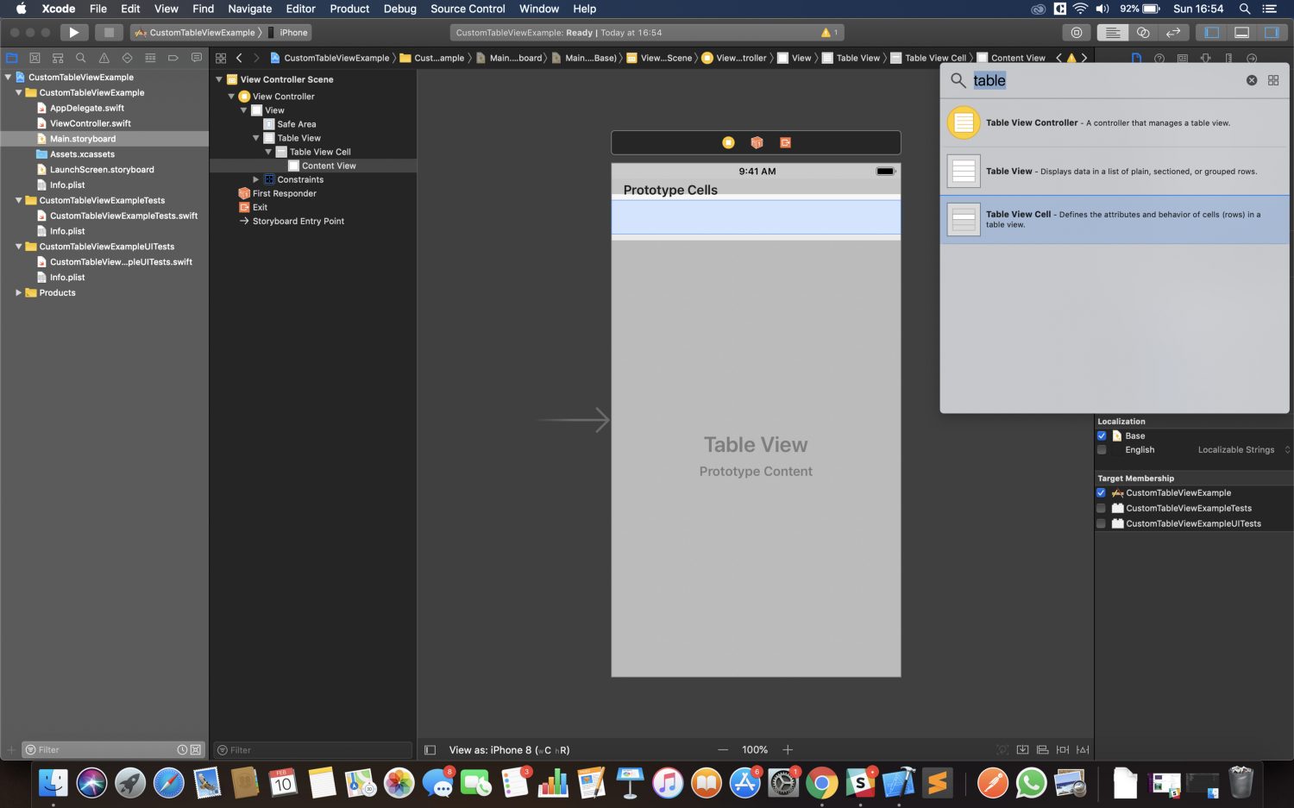This screenshot has width=1294, height=808.
Task: Show the Assistant editor
Action: pos(1143,33)
